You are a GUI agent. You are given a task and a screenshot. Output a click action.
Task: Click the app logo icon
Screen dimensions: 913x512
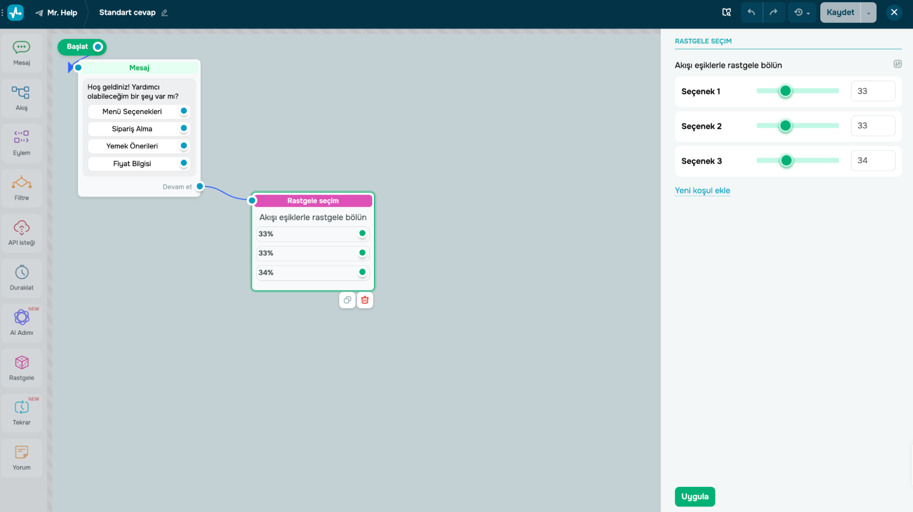(16, 12)
